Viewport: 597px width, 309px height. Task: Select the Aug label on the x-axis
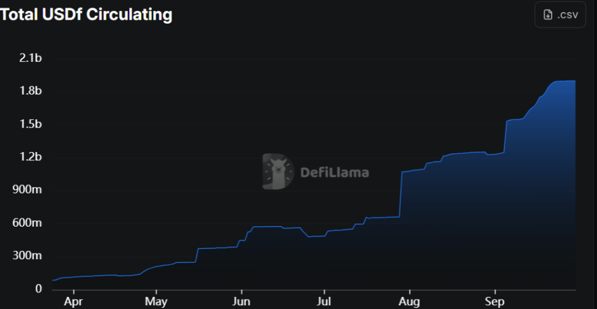(409, 301)
